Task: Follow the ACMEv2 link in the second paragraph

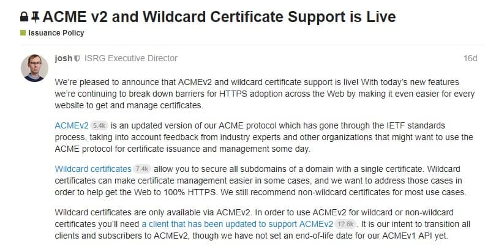Action: (72, 125)
